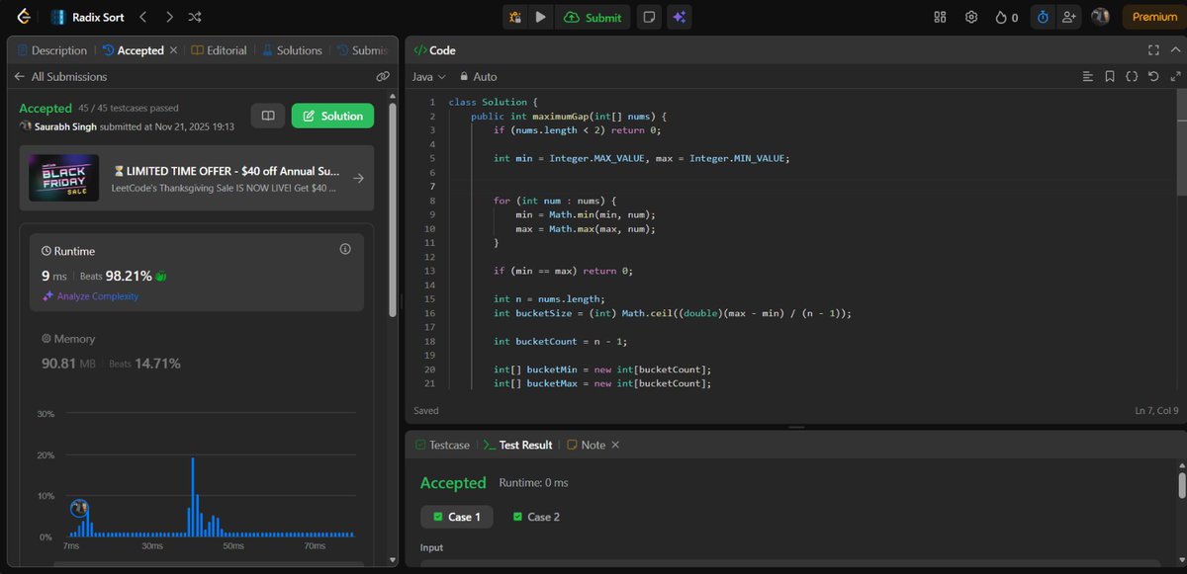
Task: Click the format code lines icon
Action: tap(1087, 76)
